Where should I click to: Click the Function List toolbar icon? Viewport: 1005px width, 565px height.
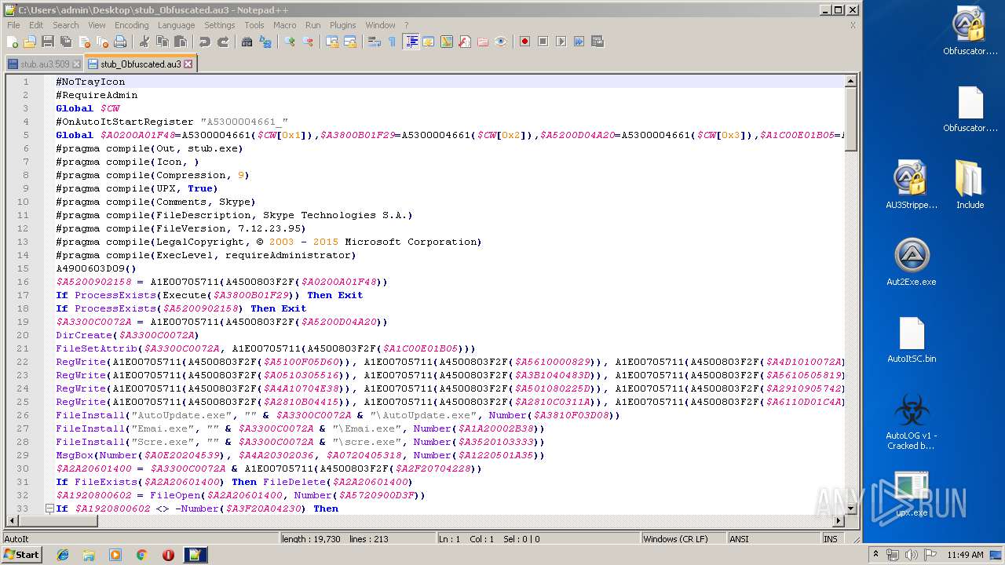[x=465, y=42]
